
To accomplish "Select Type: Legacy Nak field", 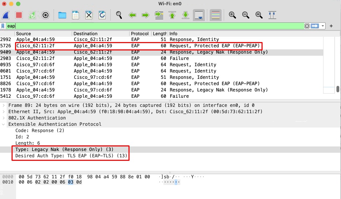I will pos(64,150).
